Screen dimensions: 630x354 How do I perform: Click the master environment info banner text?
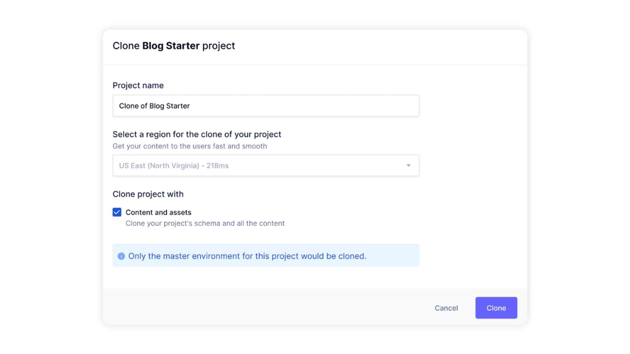[247, 256]
